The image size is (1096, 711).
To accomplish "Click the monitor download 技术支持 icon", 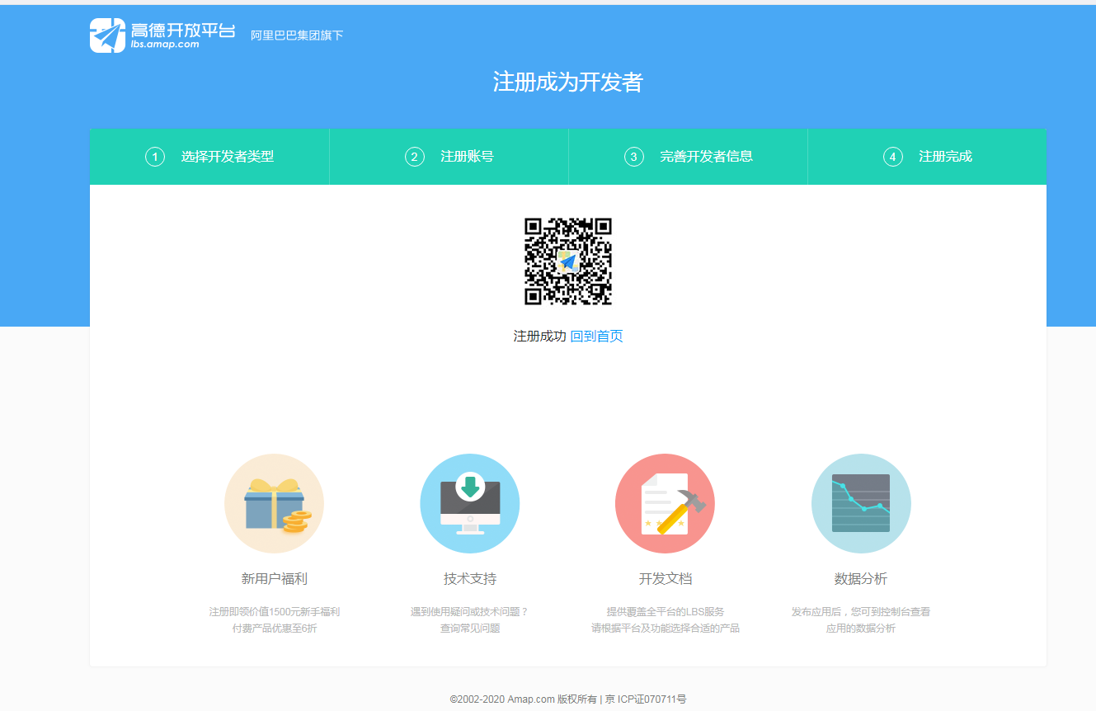I will tap(470, 503).
